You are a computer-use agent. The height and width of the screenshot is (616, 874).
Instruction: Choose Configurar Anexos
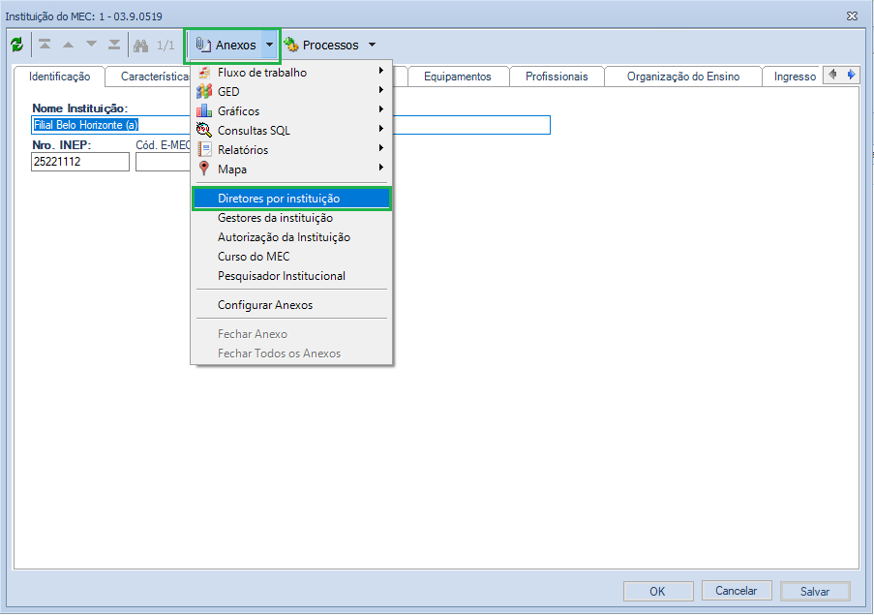(x=291, y=305)
